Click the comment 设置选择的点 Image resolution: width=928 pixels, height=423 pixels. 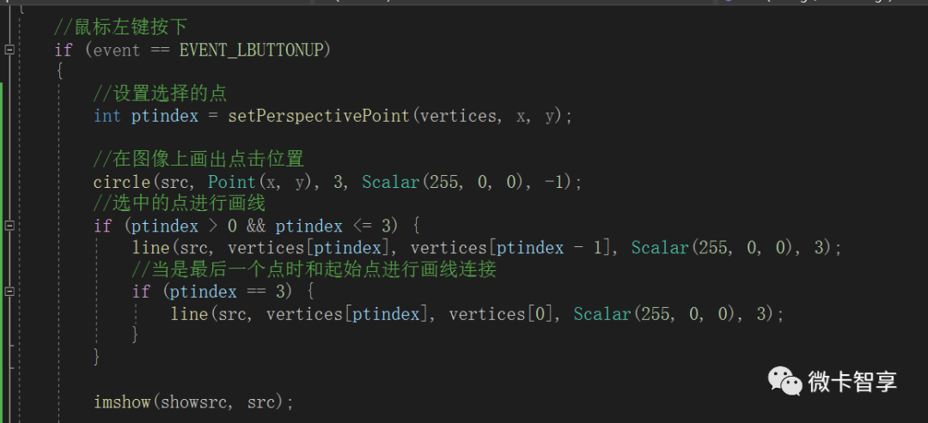pyautogui.click(x=160, y=94)
